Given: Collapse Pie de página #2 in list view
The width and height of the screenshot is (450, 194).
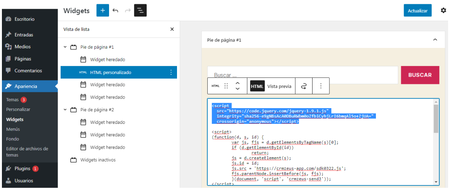Looking at the screenshot, I should pyautogui.click(x=65, y=110).
